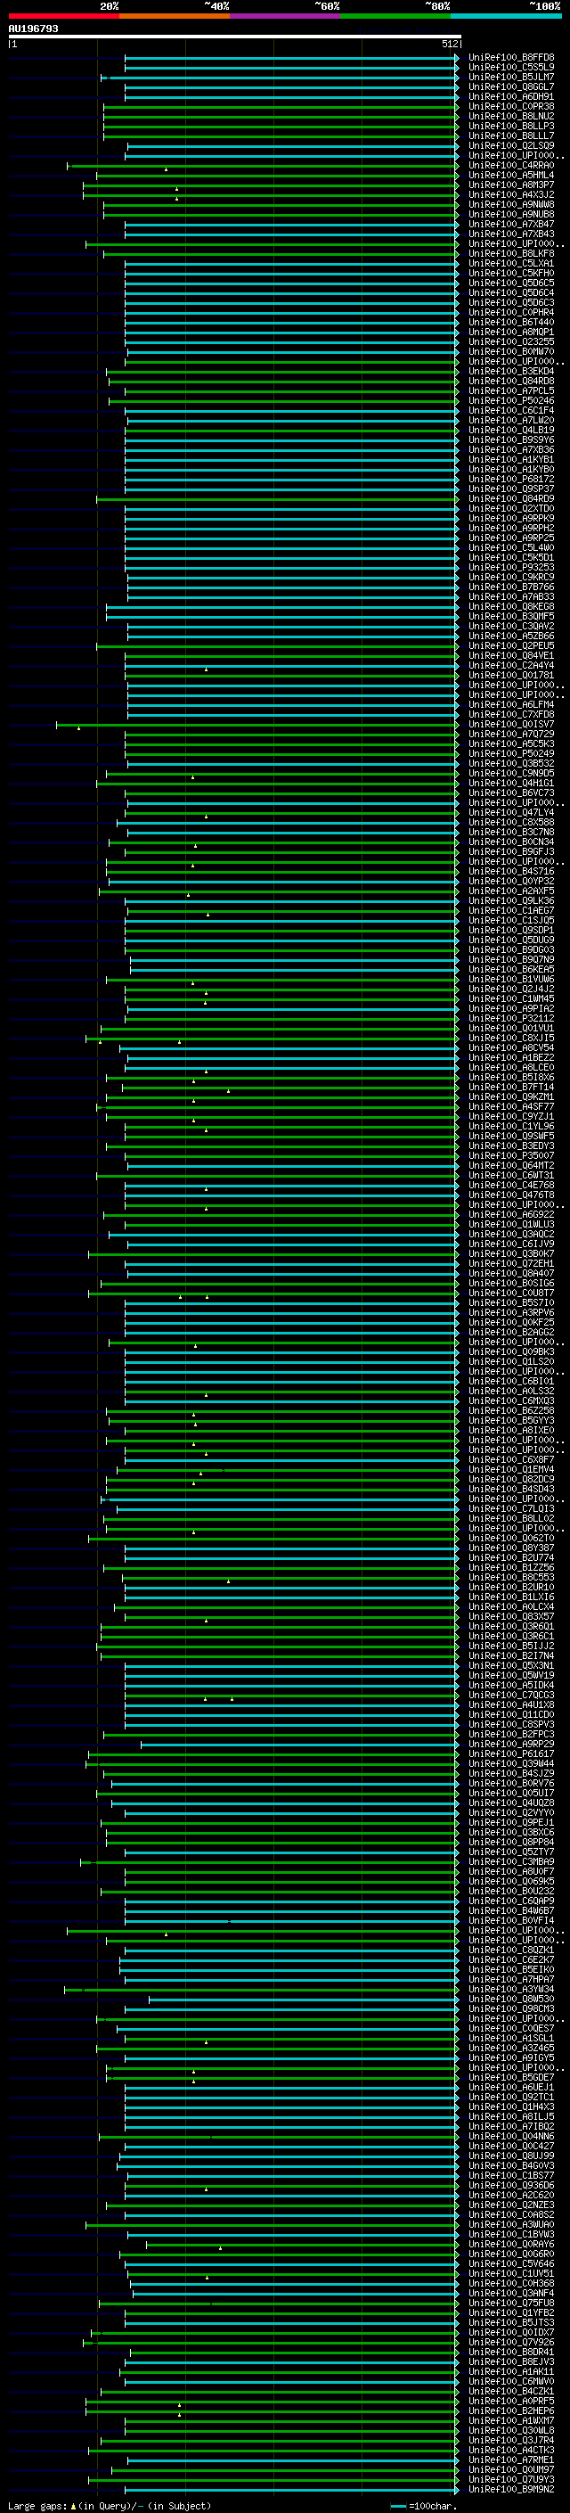Open hit UniRef100_Q8GGL7

(x=510, y=86)
